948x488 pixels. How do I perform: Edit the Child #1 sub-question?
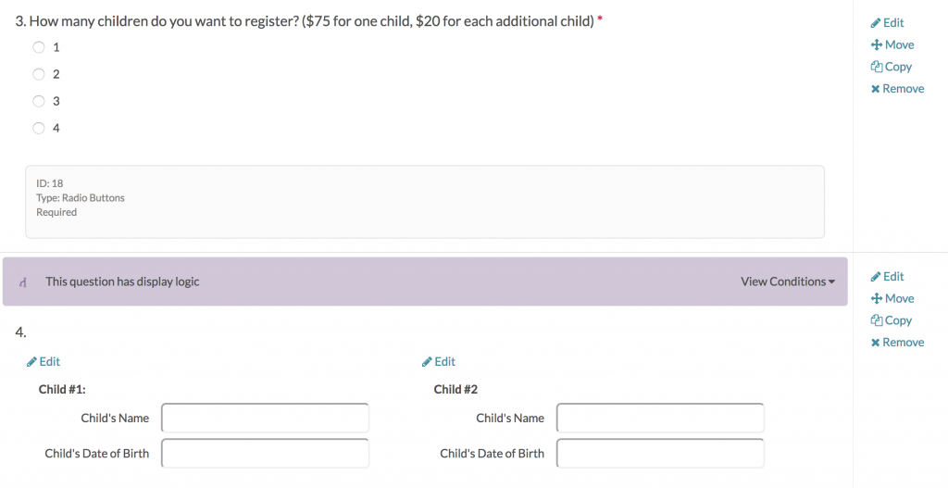pos(44,362)
